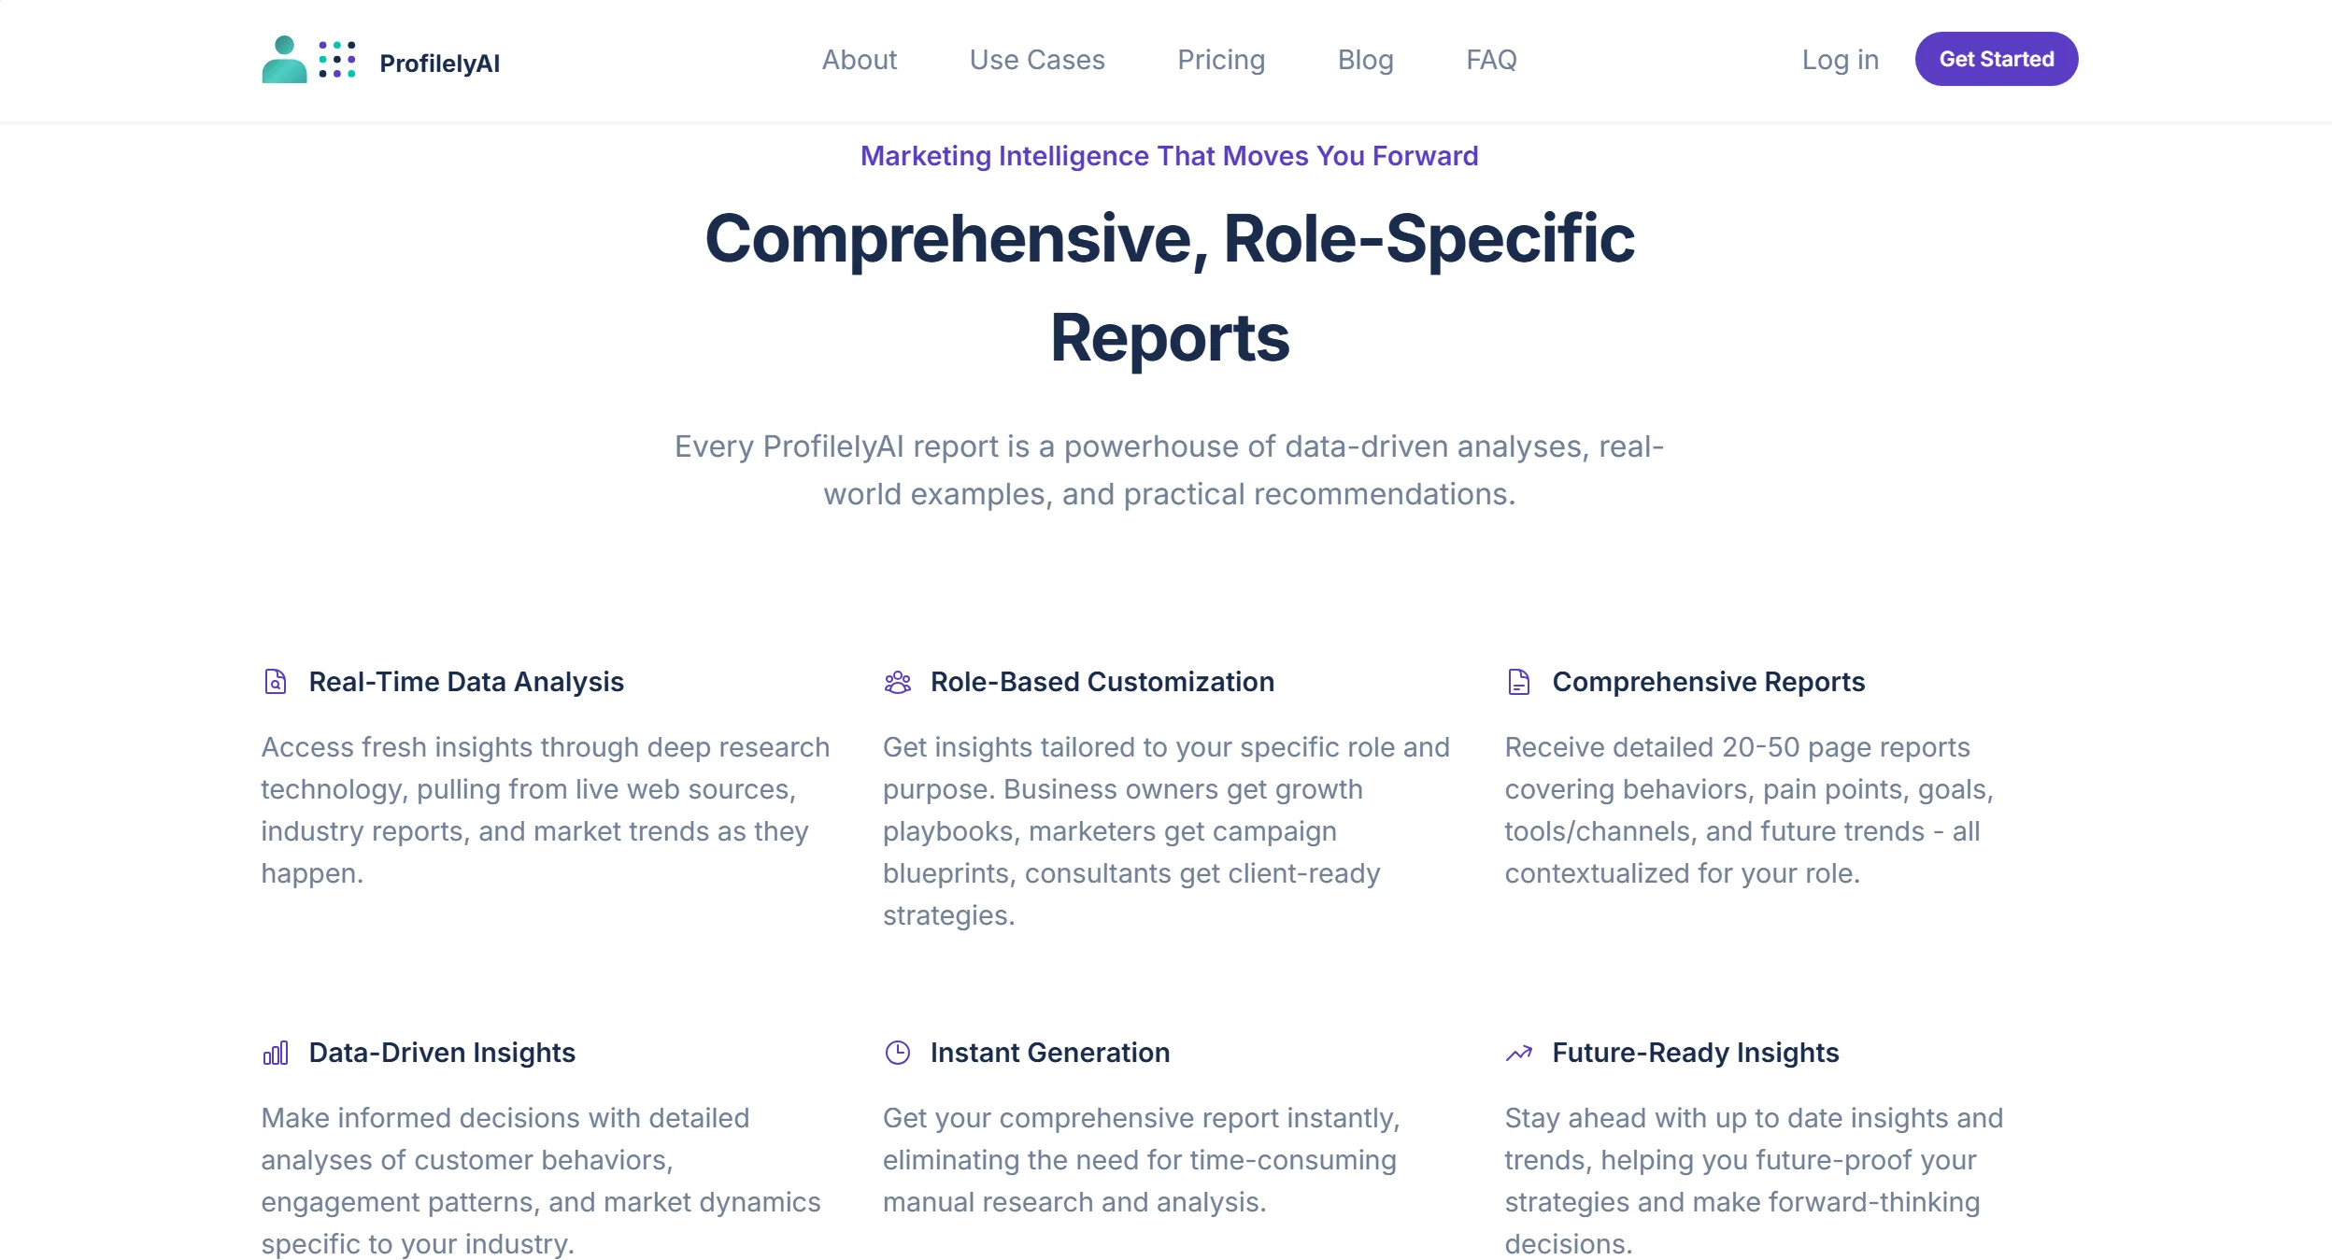2332x1260 pixels.
Task: Click the trending arrow icon for Future-Ready Insights
Action: (1519, 1054)
